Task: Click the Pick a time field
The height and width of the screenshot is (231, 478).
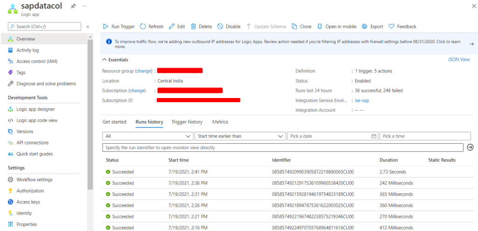Action: click(x=425, y=136)
